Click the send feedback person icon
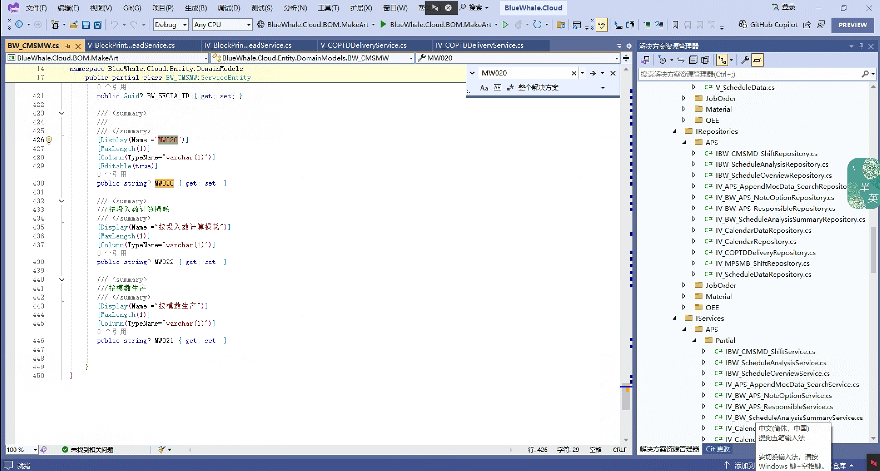Screen dimensions: 880x471 (821, 24)
